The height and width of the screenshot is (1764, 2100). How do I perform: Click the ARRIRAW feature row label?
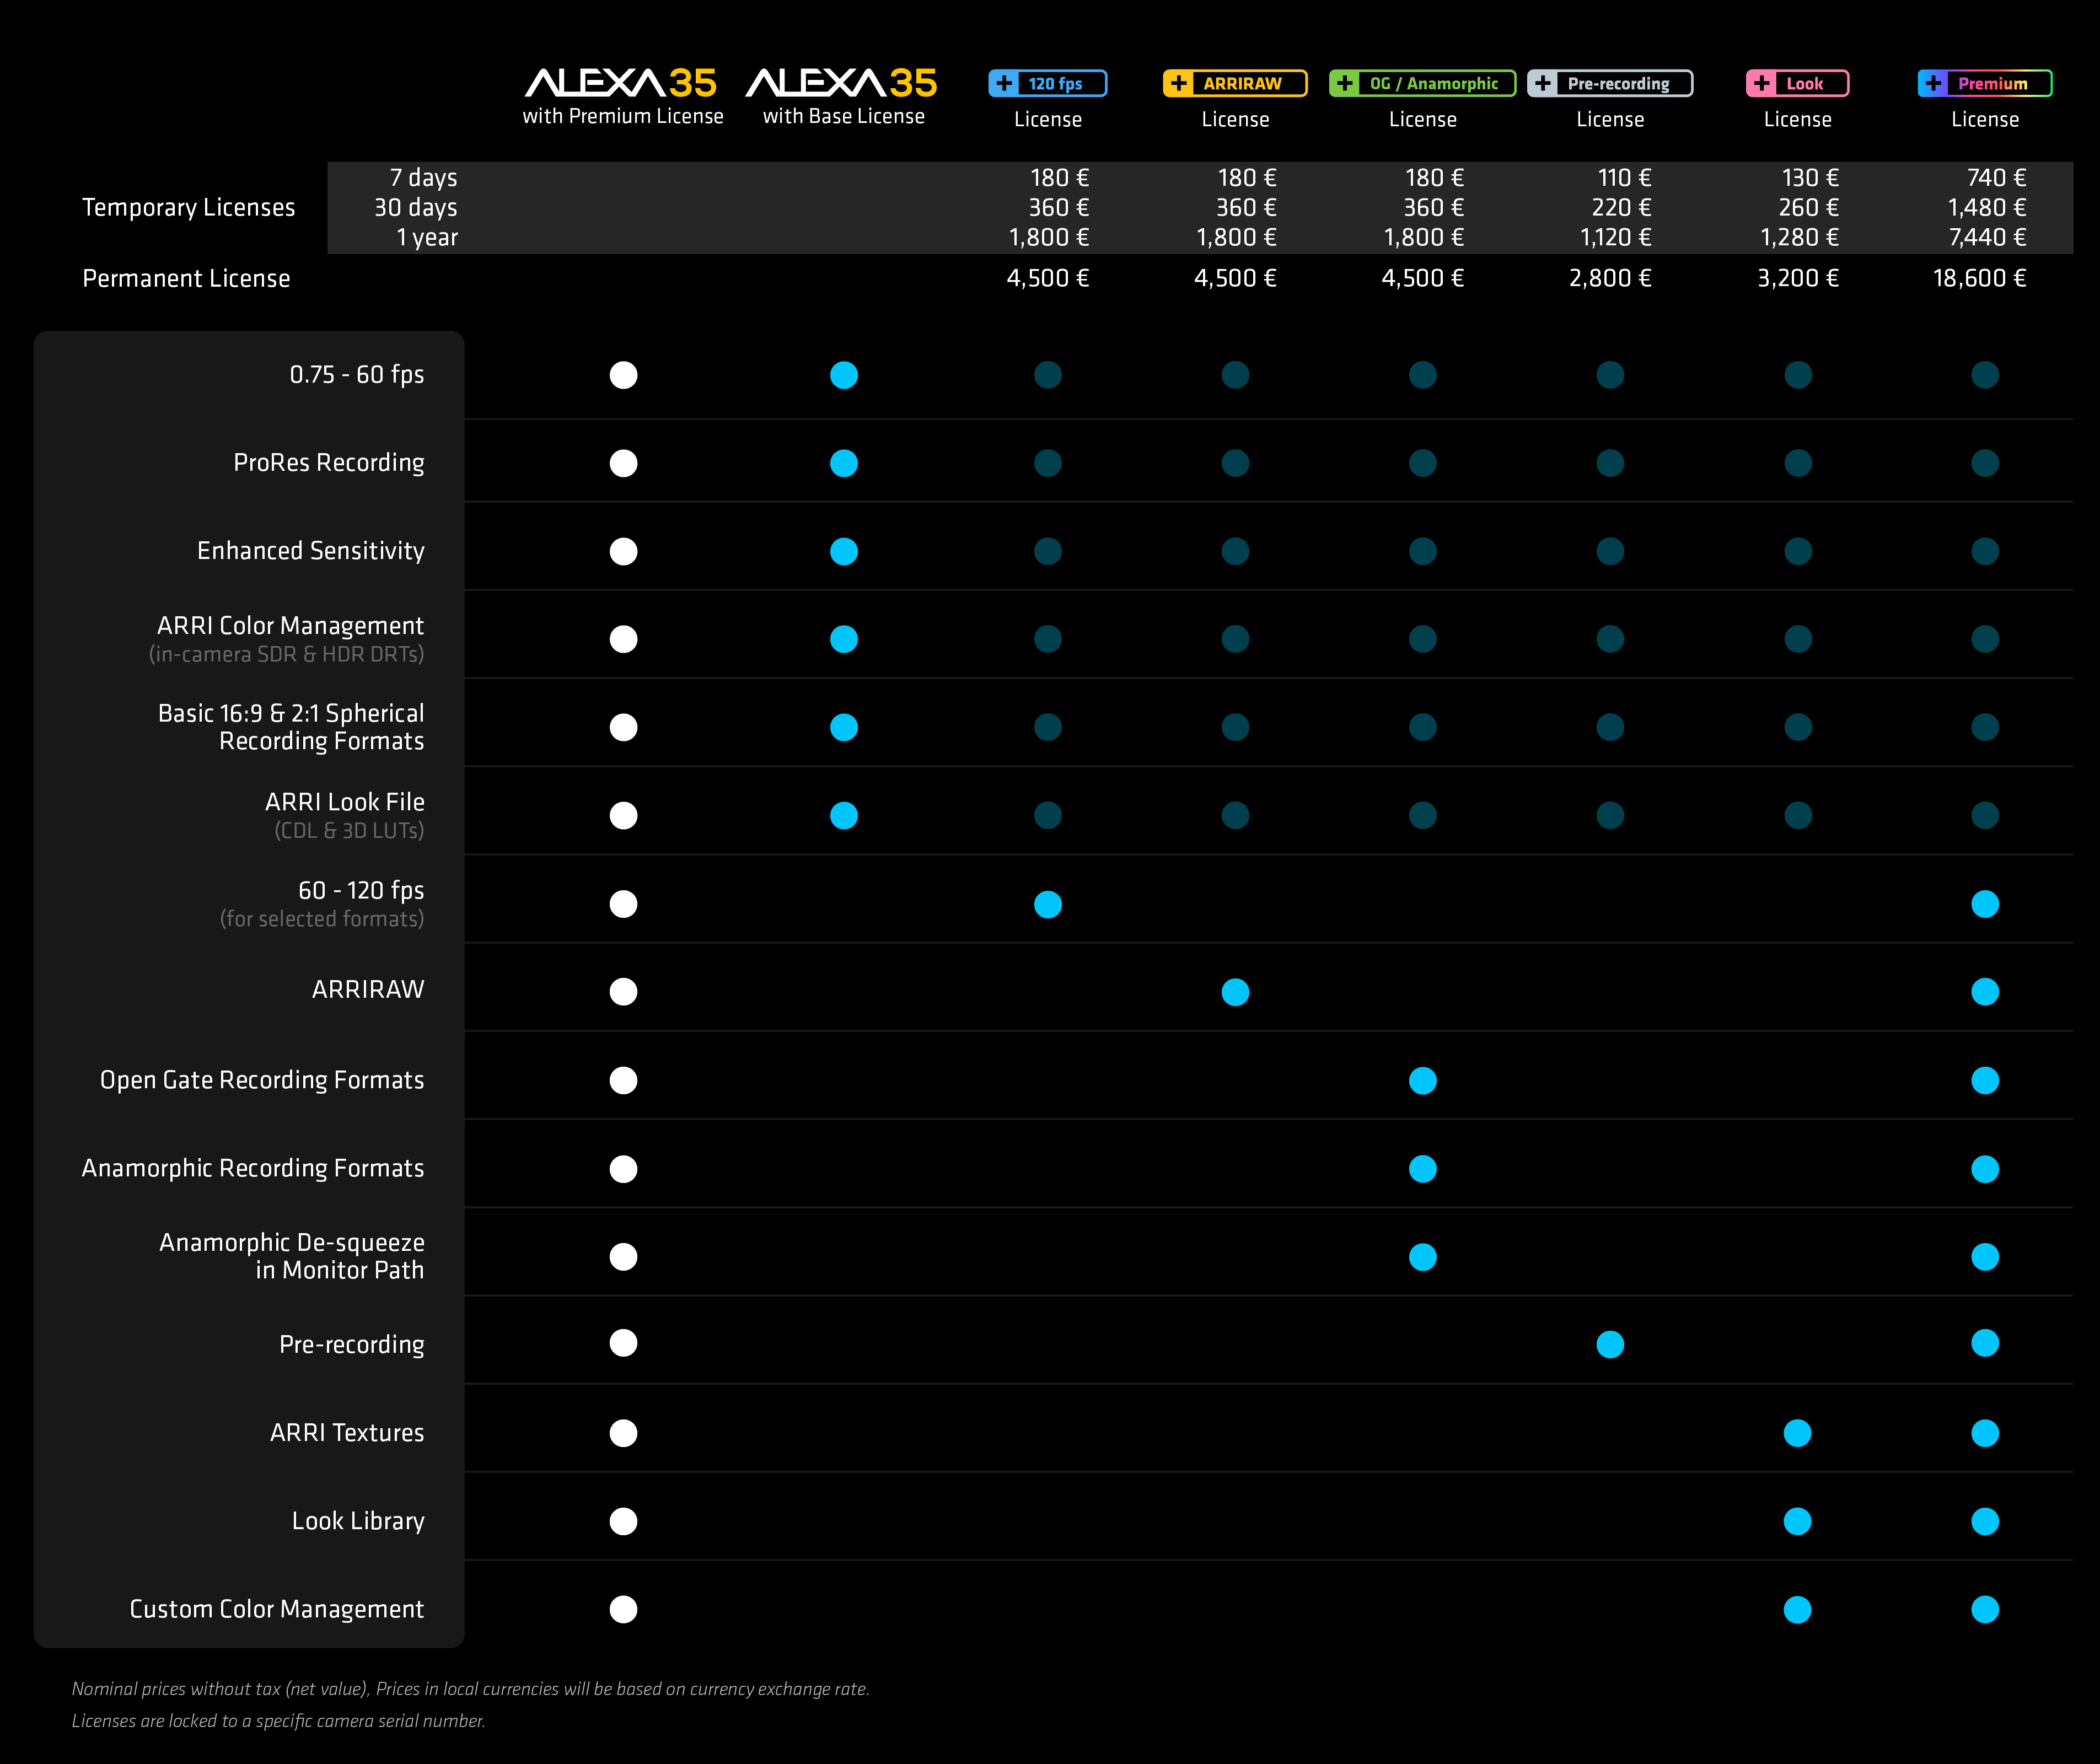[368, 989]
